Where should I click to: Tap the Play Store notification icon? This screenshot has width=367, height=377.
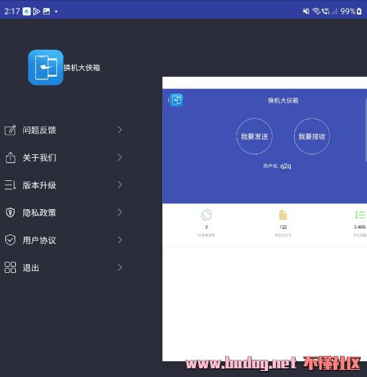point(36,11)
